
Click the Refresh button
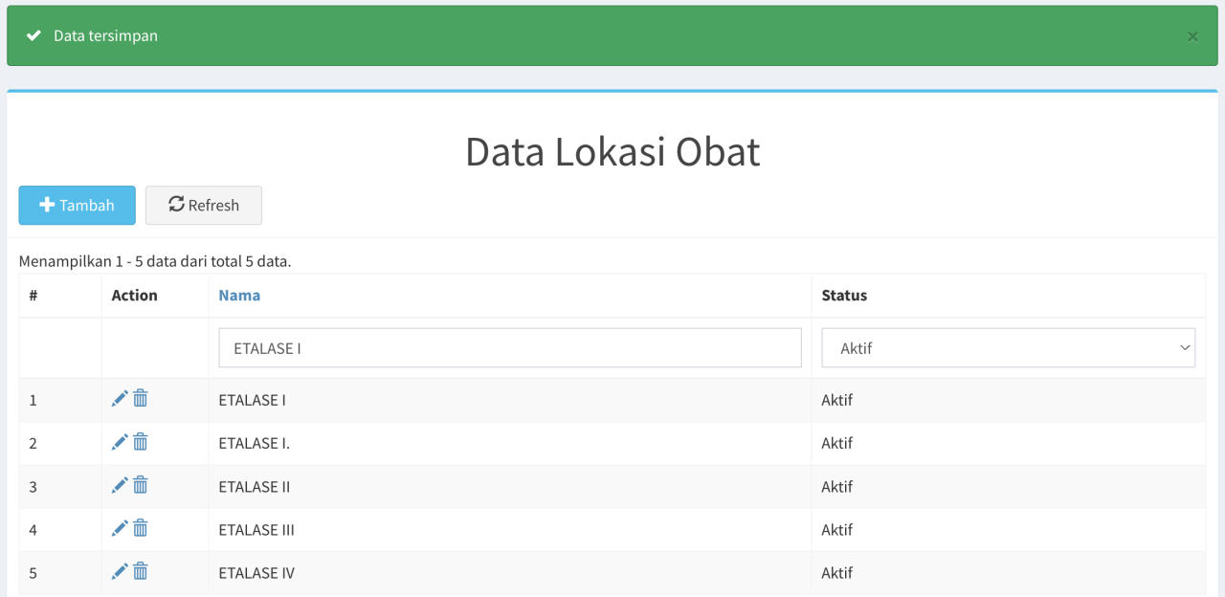pos(203,206)
